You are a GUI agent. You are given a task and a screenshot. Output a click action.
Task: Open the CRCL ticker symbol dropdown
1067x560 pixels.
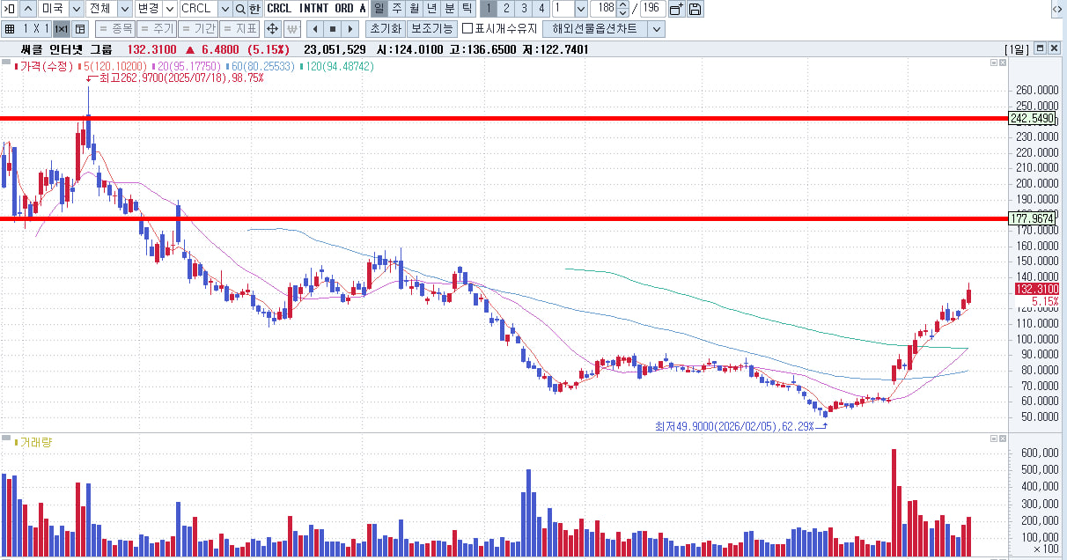(x=224, y=9)
